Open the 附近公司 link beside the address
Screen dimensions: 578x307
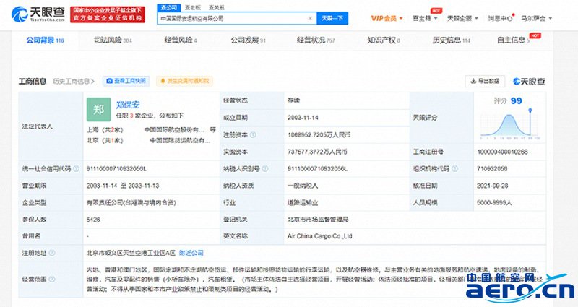(x=191, y=254)
